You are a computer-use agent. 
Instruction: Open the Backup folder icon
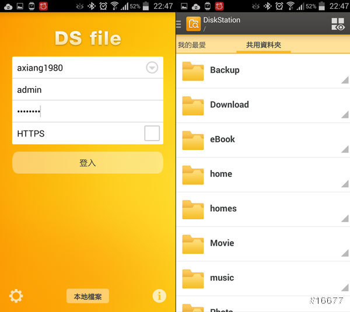[x=193, y=71]
